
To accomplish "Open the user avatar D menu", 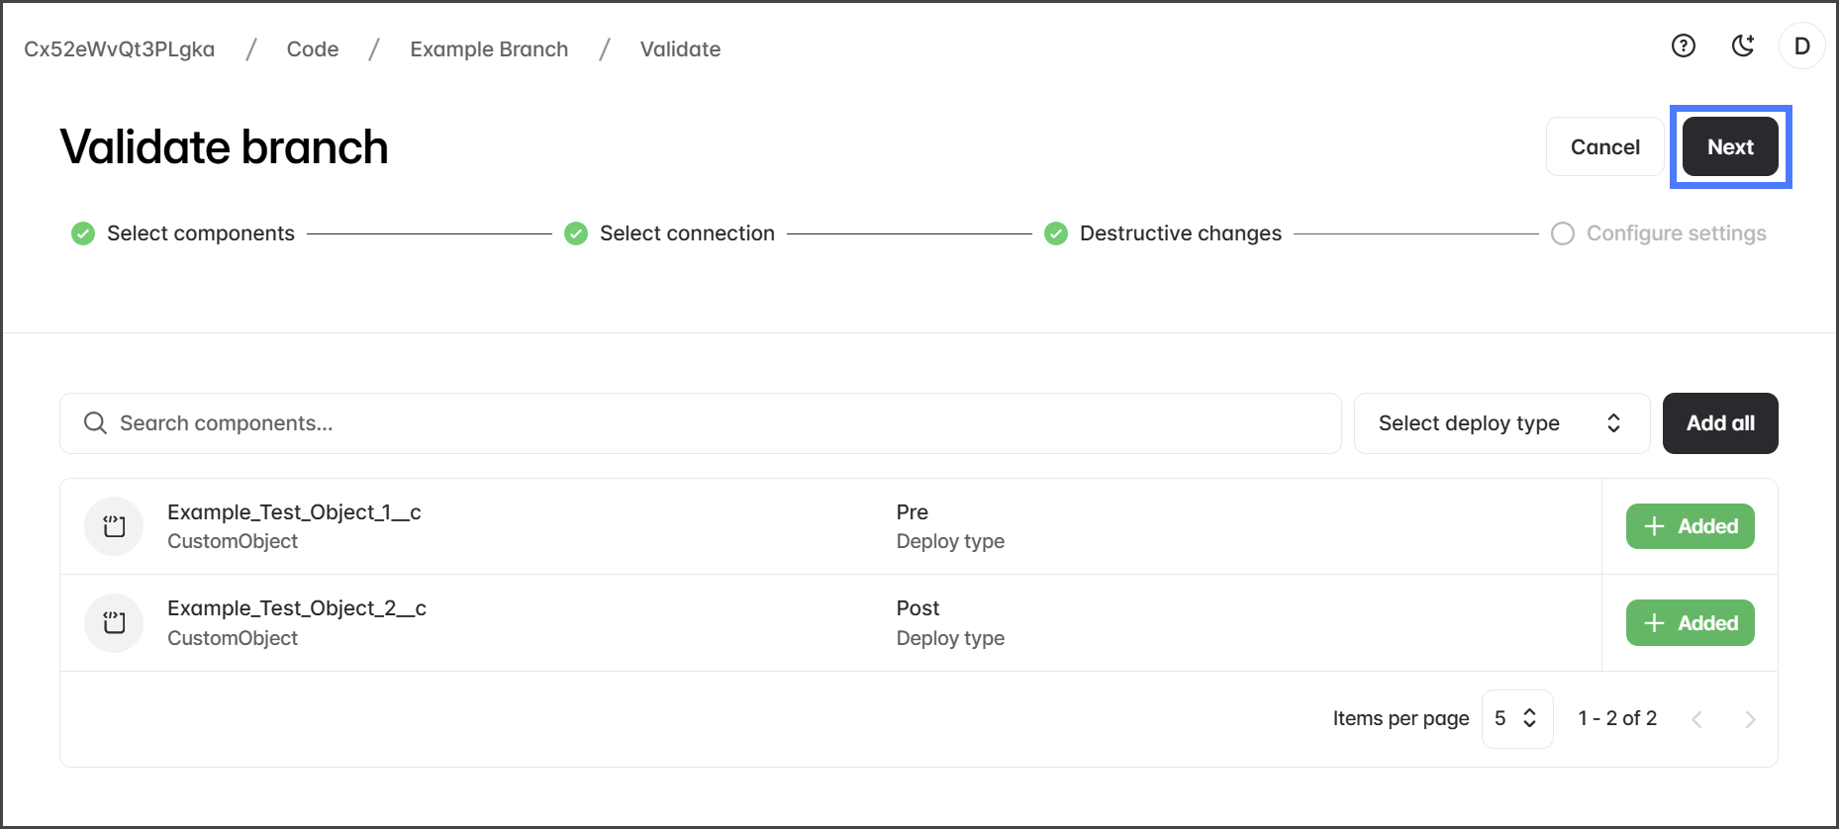I will coord(1801,46).
